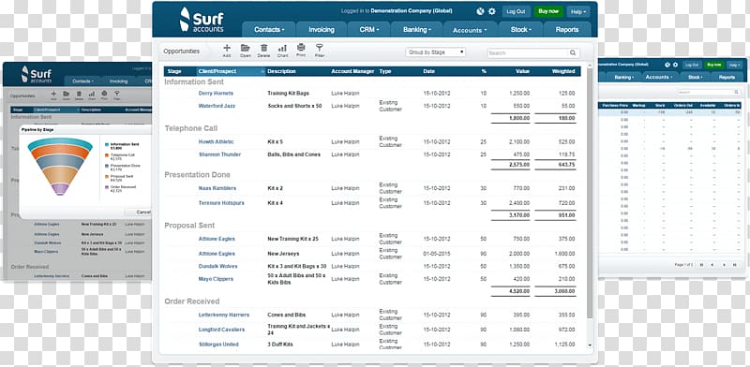Open the Reports tab in main window
Viewport: 750px width, 367px height.
tap(567, 29)
